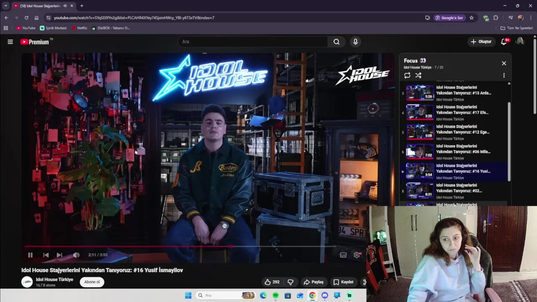Open a new browser tab
537x302 pixels.
[x=82, y=6]
